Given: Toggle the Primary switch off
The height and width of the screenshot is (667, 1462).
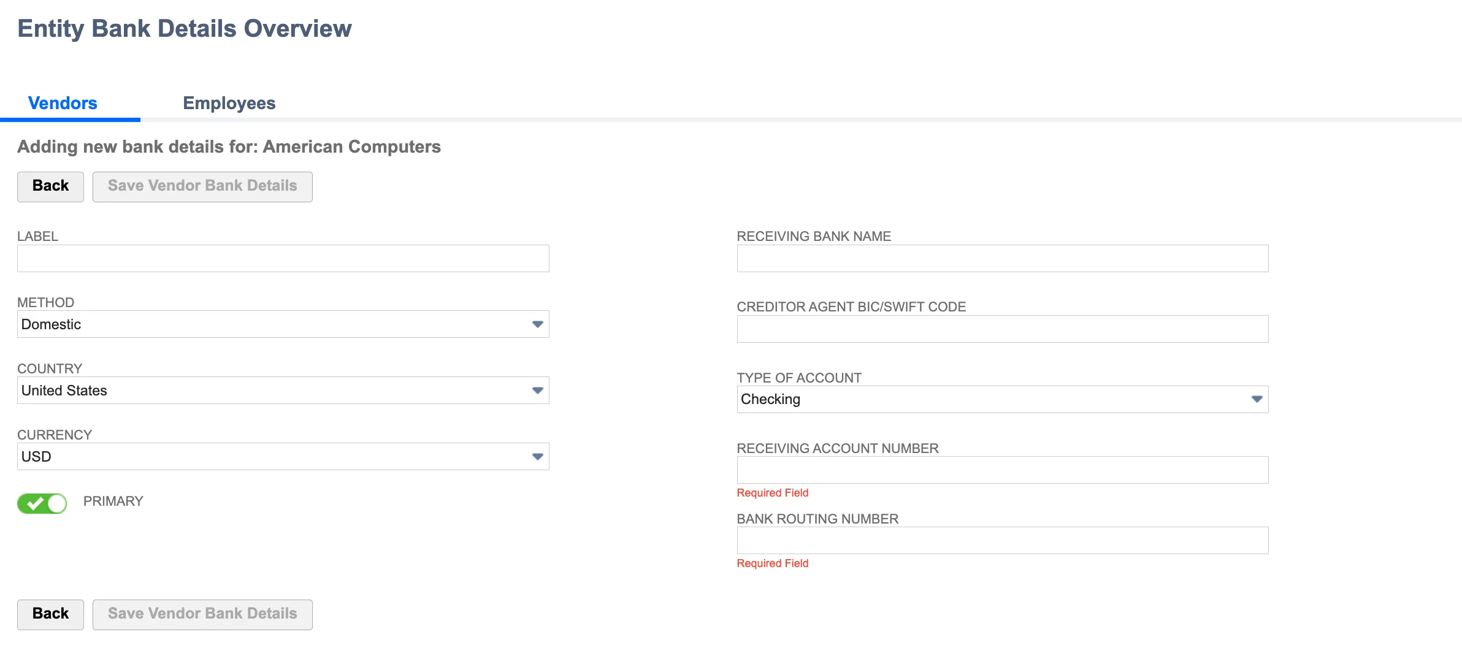Looking at the screenshot, I should (x=42, y=503).
